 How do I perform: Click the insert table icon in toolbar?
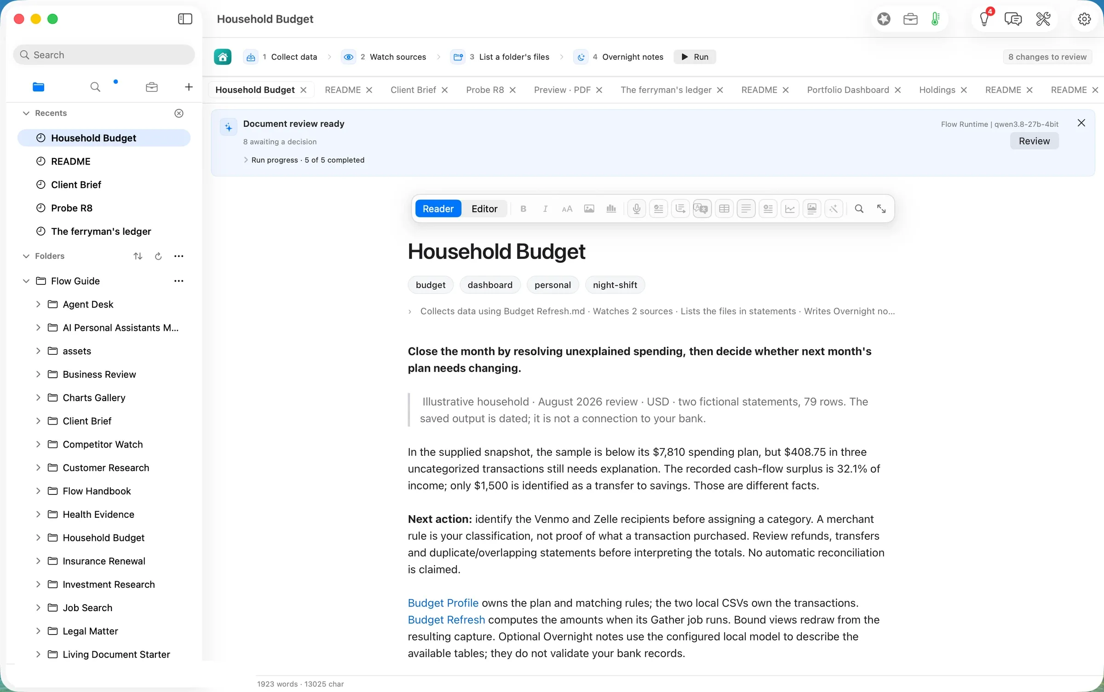pyautogui.click(x=724, y=209)
